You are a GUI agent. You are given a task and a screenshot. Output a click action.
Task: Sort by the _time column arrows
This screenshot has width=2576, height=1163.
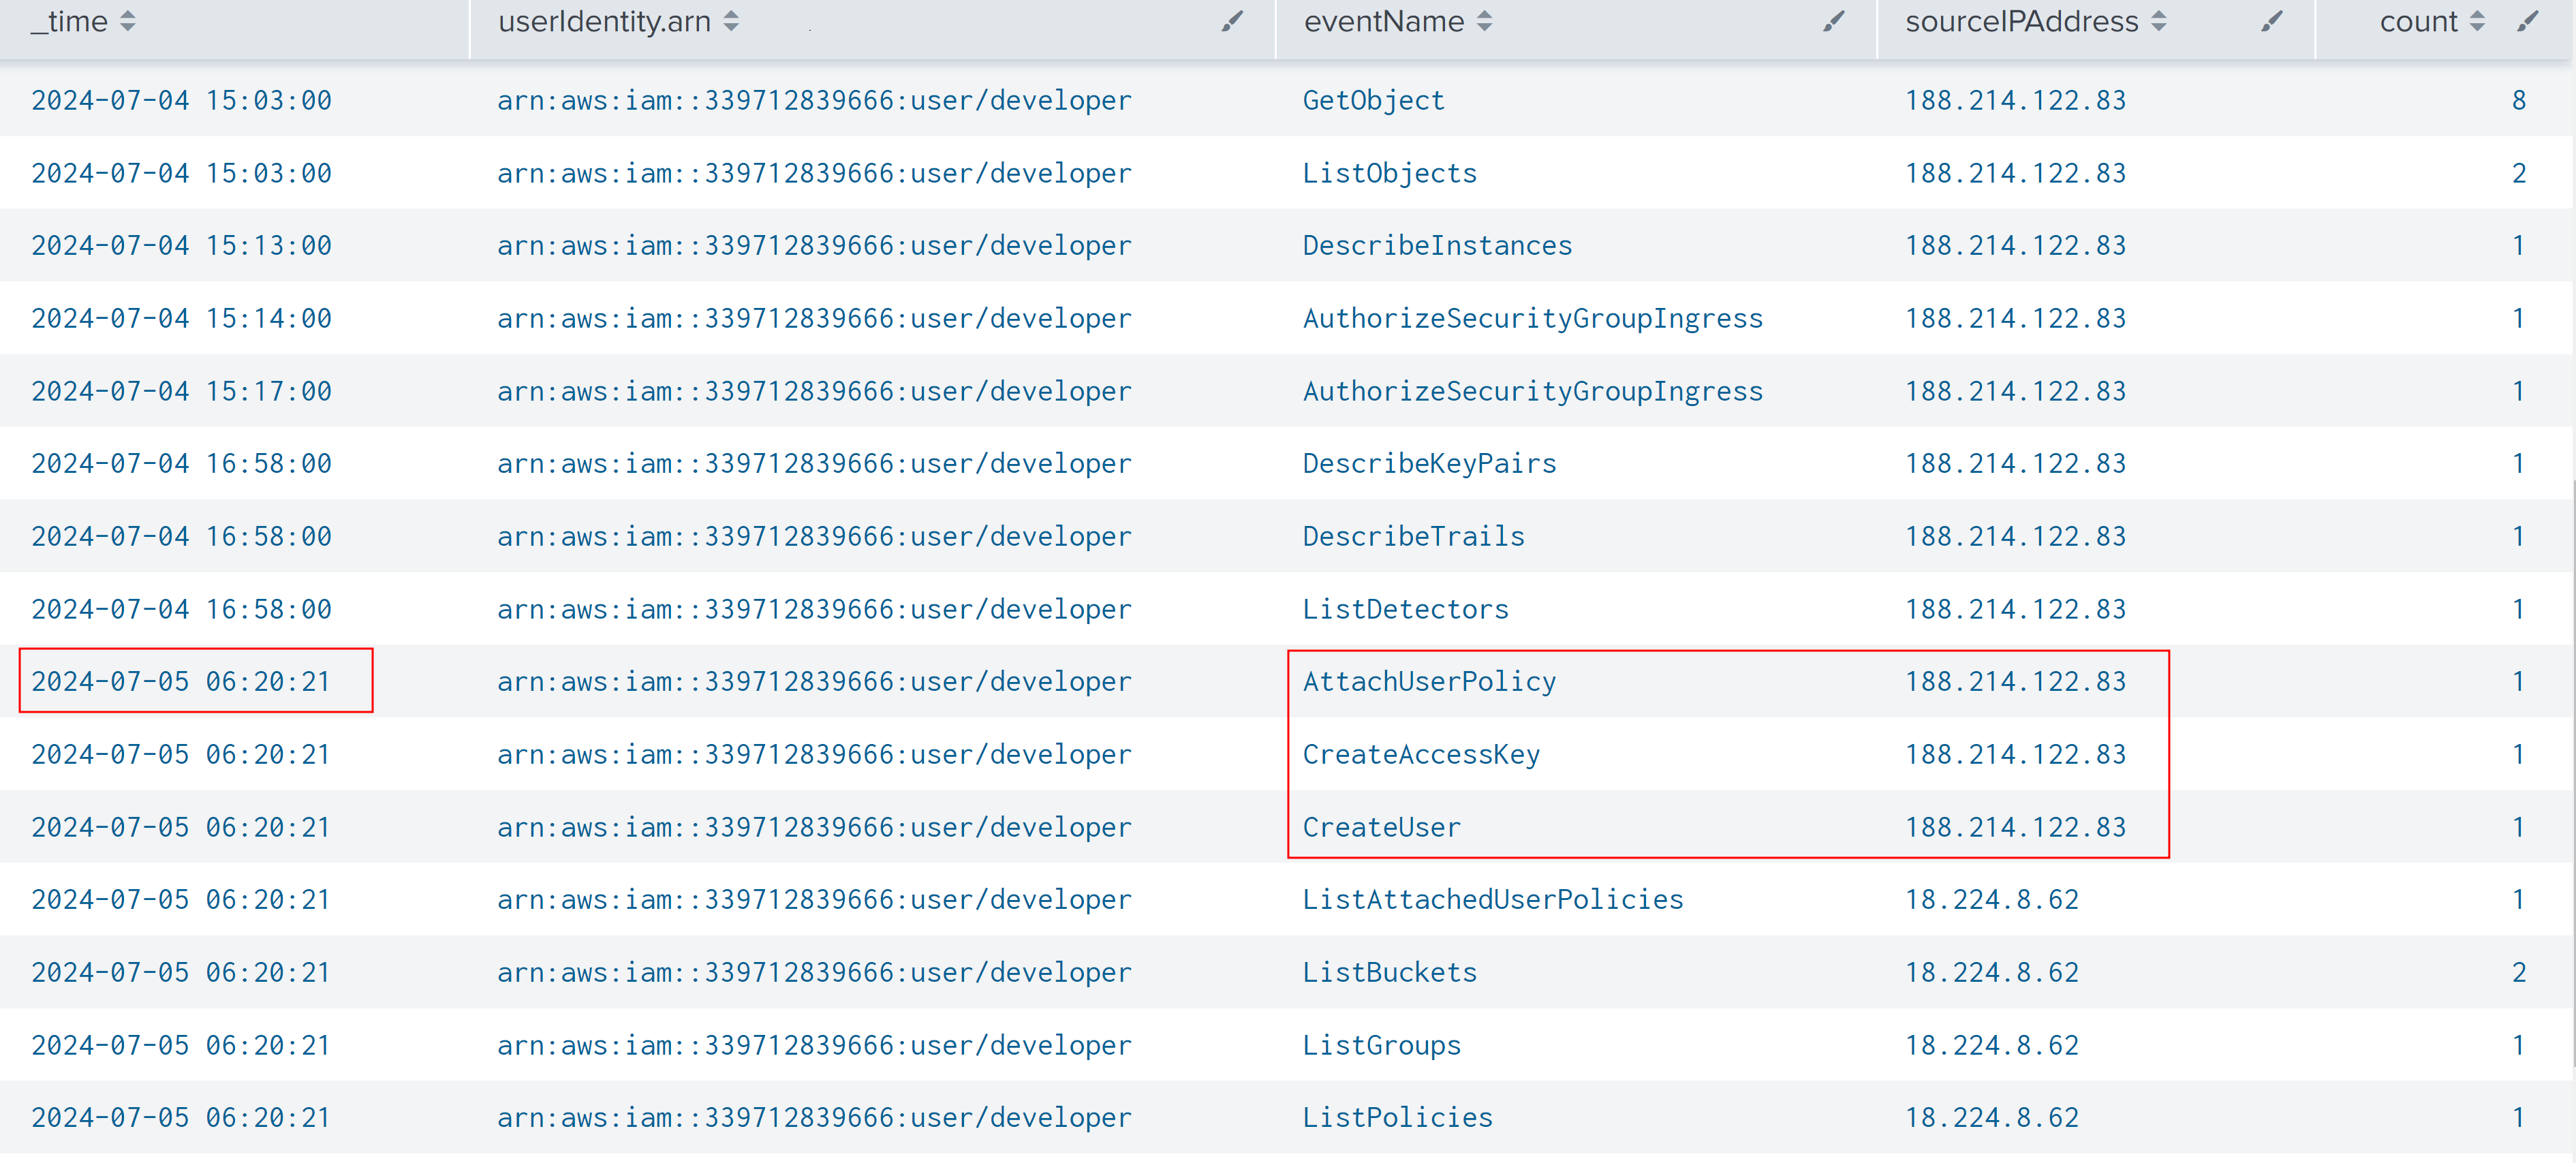[127, 21]
